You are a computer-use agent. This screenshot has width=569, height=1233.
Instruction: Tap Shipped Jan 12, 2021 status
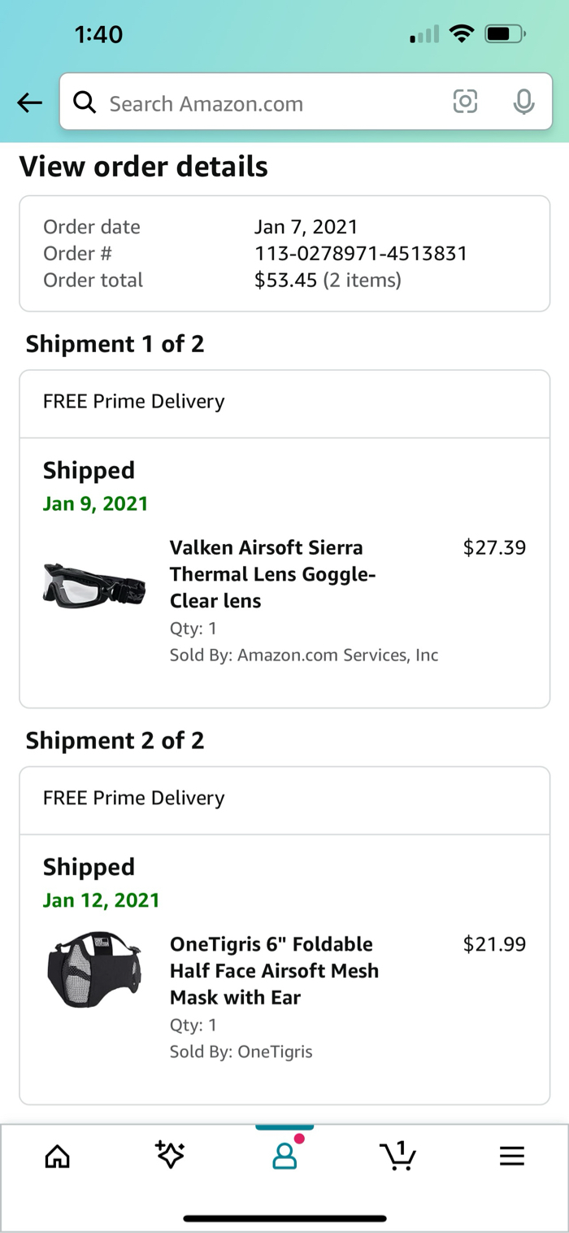[x=101, y=883]
